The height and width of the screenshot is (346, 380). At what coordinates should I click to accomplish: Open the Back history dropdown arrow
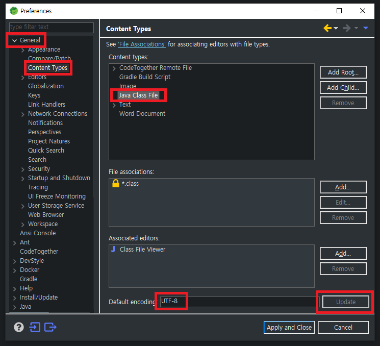pyautogui.click(x=336, y=29)
